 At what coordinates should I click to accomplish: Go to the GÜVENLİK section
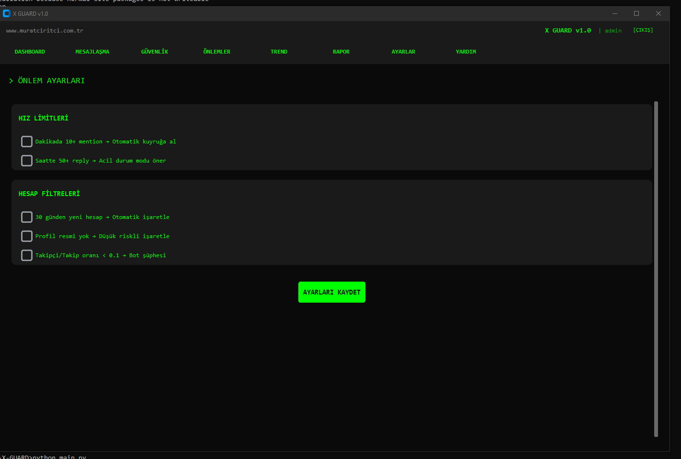[155, 52]
